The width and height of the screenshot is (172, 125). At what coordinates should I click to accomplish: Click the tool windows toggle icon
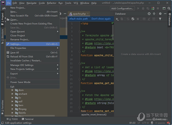2,123
